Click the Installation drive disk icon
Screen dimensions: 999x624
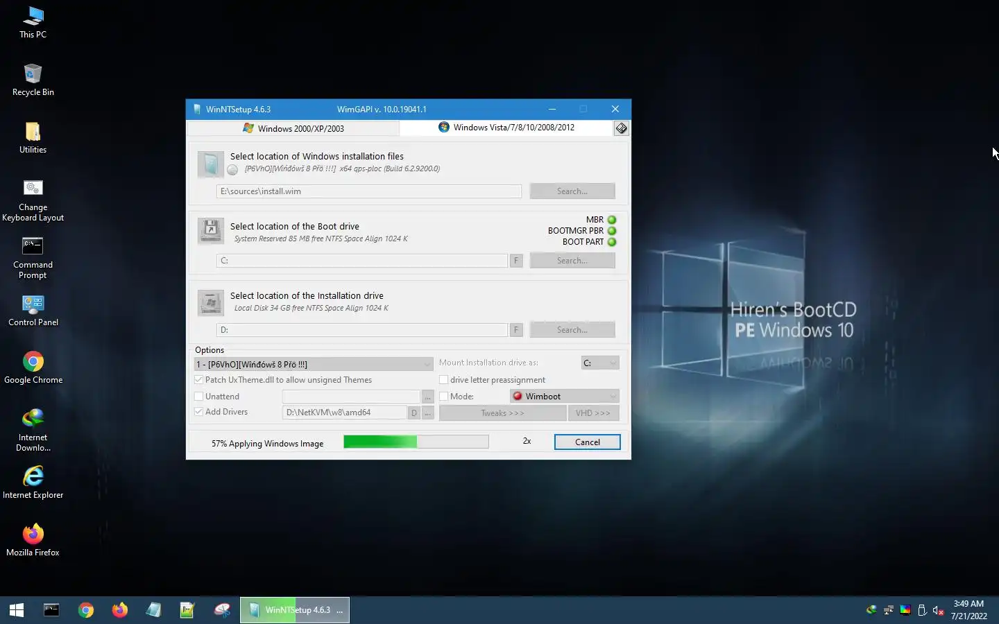(210, 302)
